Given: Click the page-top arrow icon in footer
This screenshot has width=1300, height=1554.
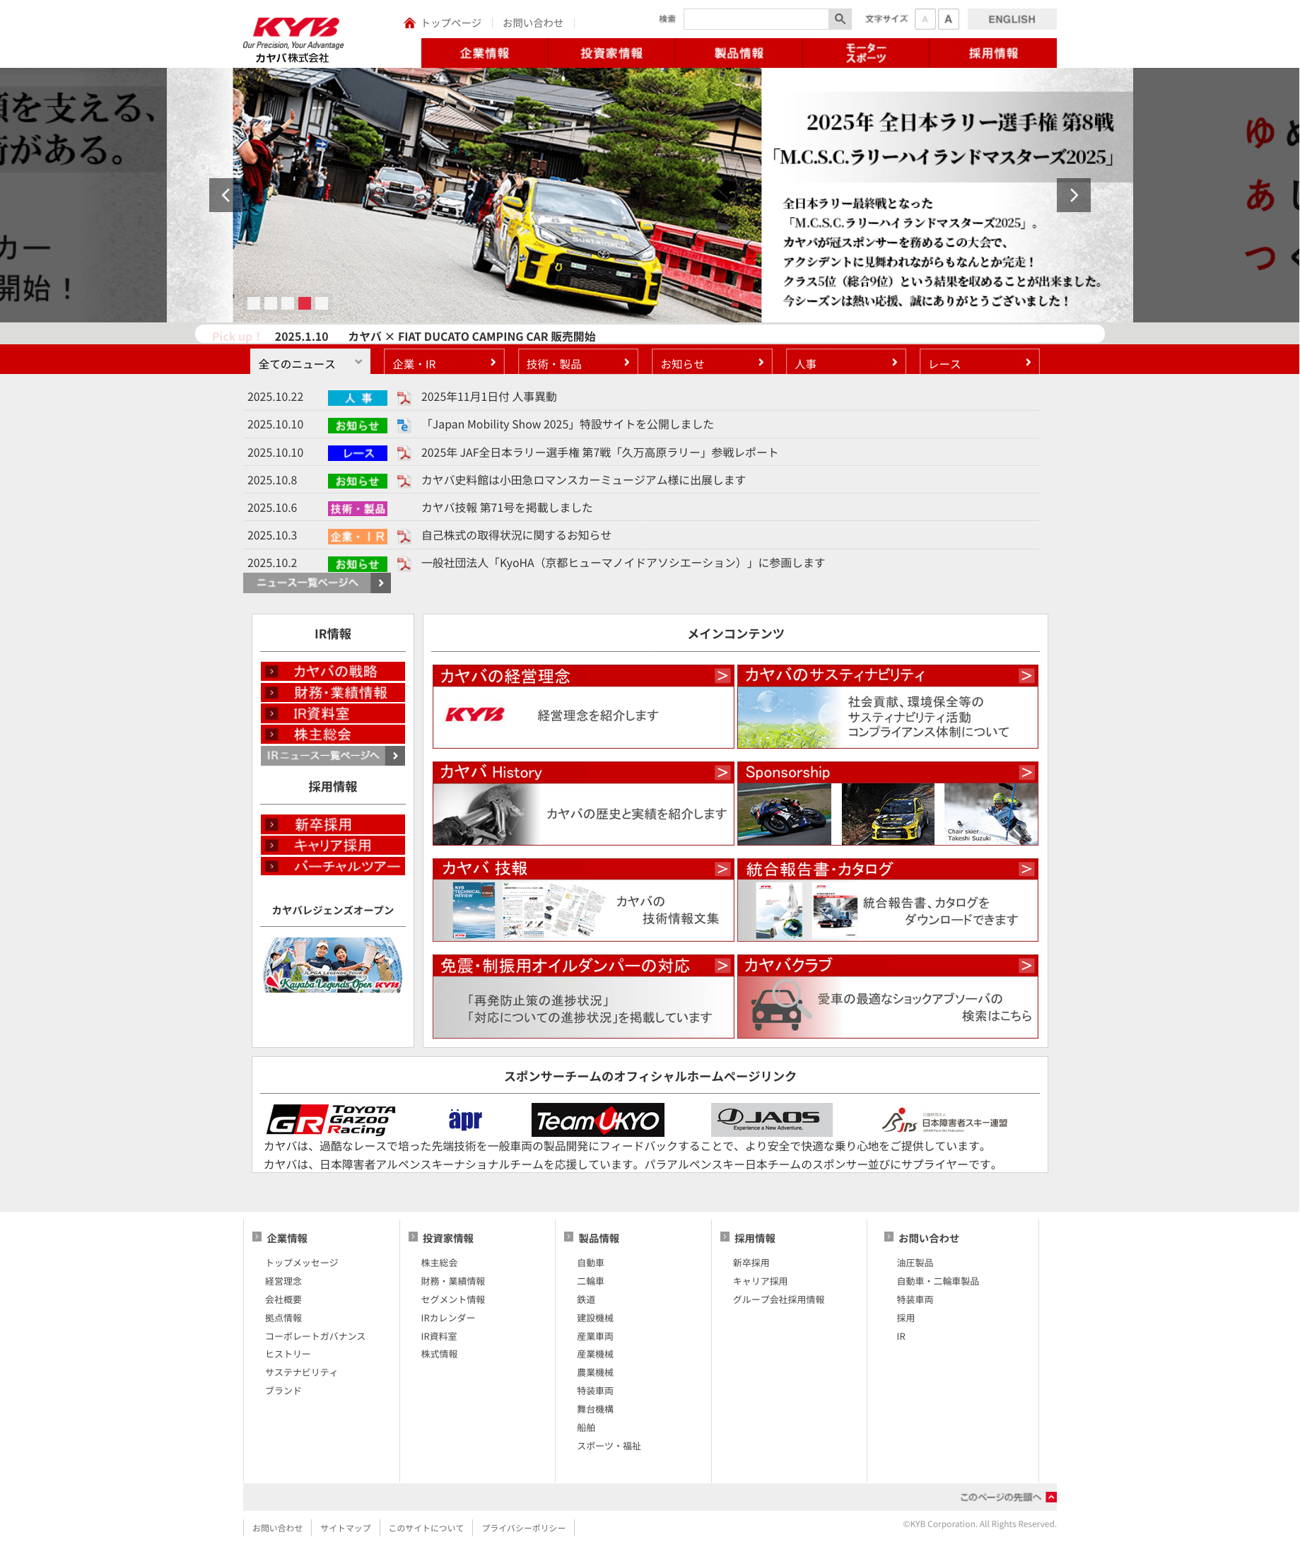Looking at the screenshot, I should [1051, 1497].
